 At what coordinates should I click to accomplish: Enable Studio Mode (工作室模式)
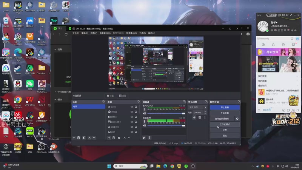pos(225,125)
